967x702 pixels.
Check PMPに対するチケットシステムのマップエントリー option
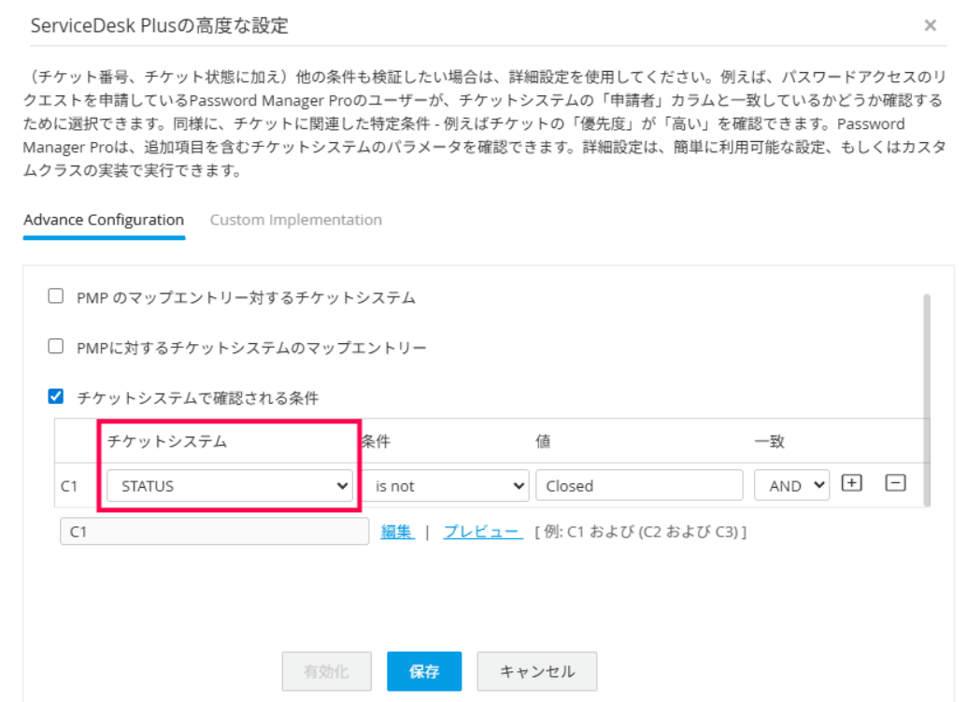tap(56, 347)
